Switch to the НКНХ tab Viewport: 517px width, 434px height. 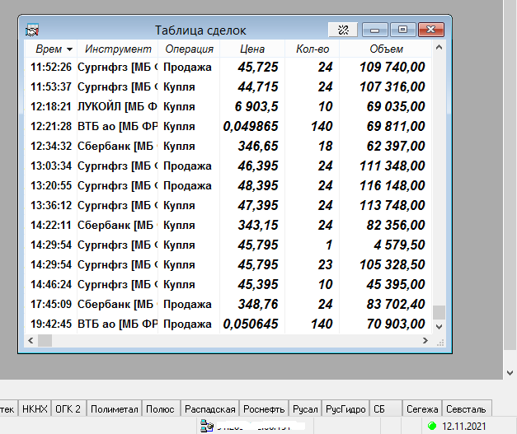pos(35,409)
